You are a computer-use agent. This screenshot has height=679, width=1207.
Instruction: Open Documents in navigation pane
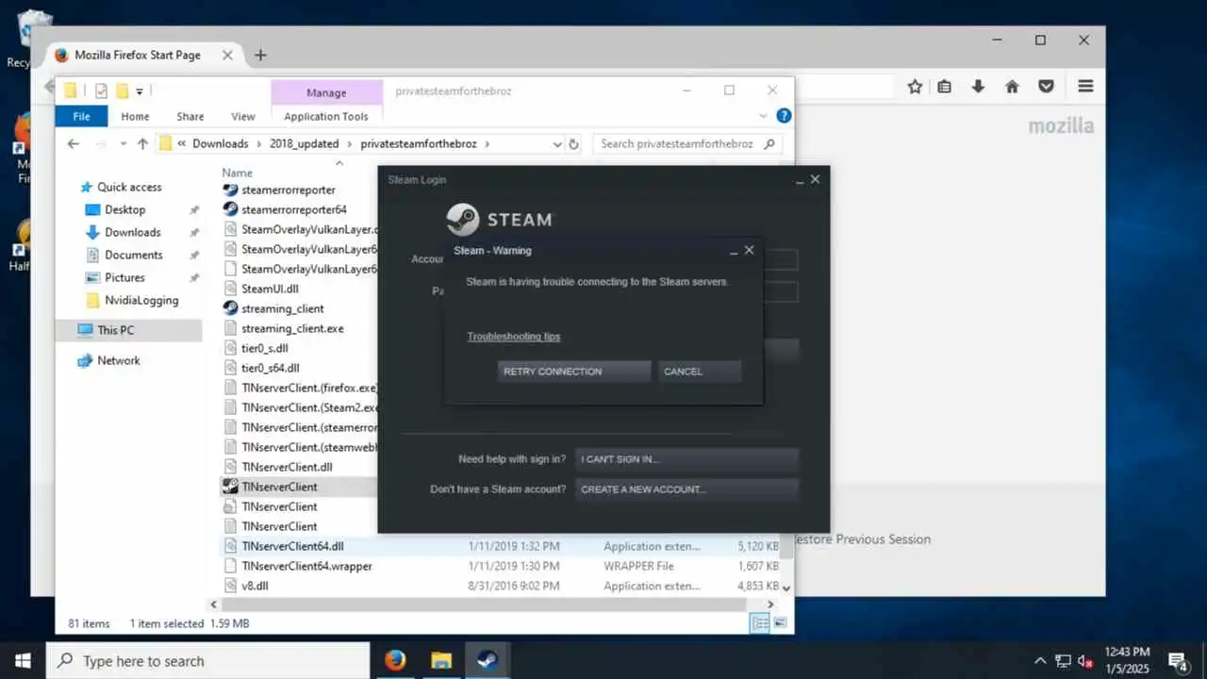click(133, 255)
